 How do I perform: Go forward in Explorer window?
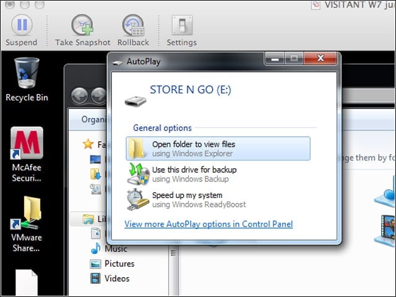[x=99, y=96]
